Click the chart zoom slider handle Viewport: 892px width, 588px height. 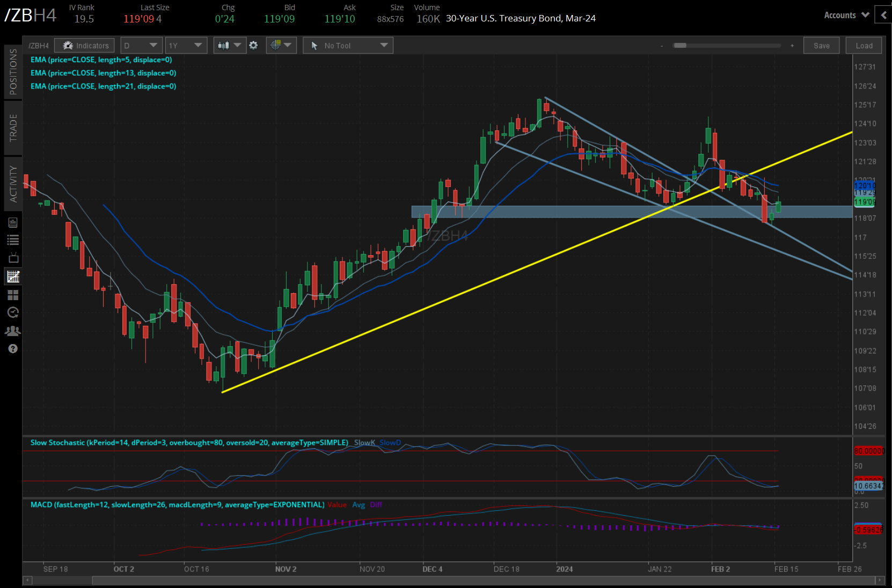(680, 46)
